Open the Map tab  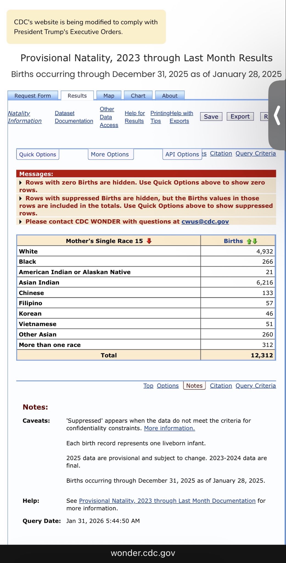[x=109, y=96]
